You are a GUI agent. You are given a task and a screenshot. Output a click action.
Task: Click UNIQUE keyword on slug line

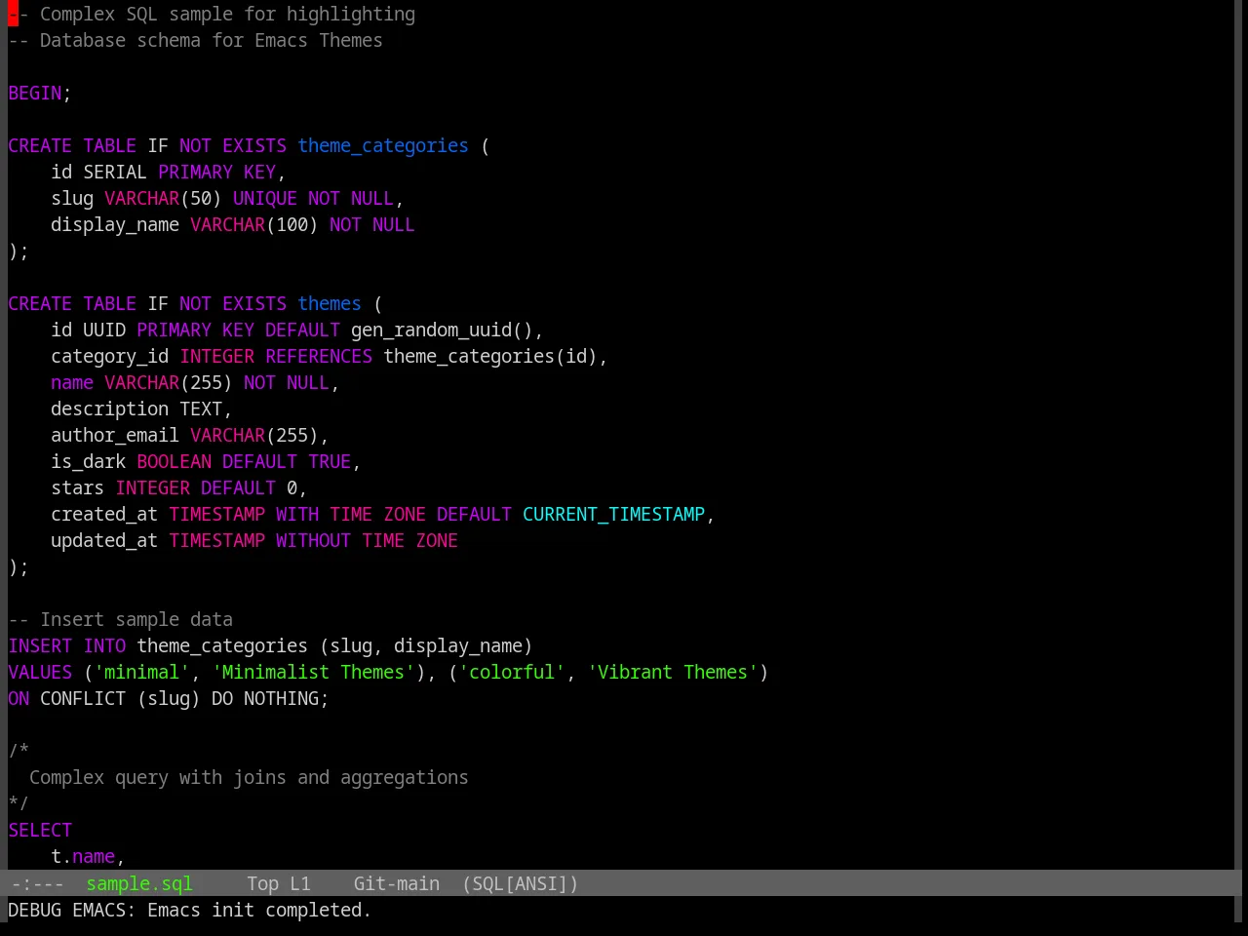coord(265,198)
